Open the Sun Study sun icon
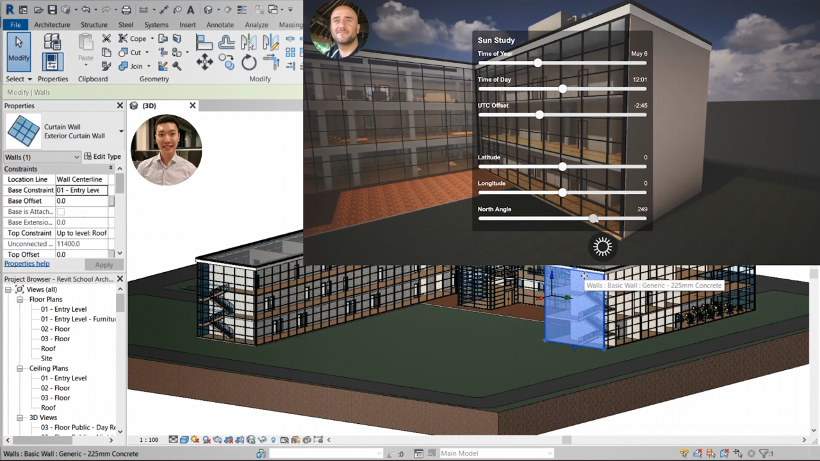This screenshot has height=461, width=820. (x=602, y=247)
